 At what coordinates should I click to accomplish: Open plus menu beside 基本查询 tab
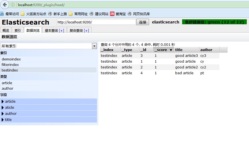click(61, 30)
